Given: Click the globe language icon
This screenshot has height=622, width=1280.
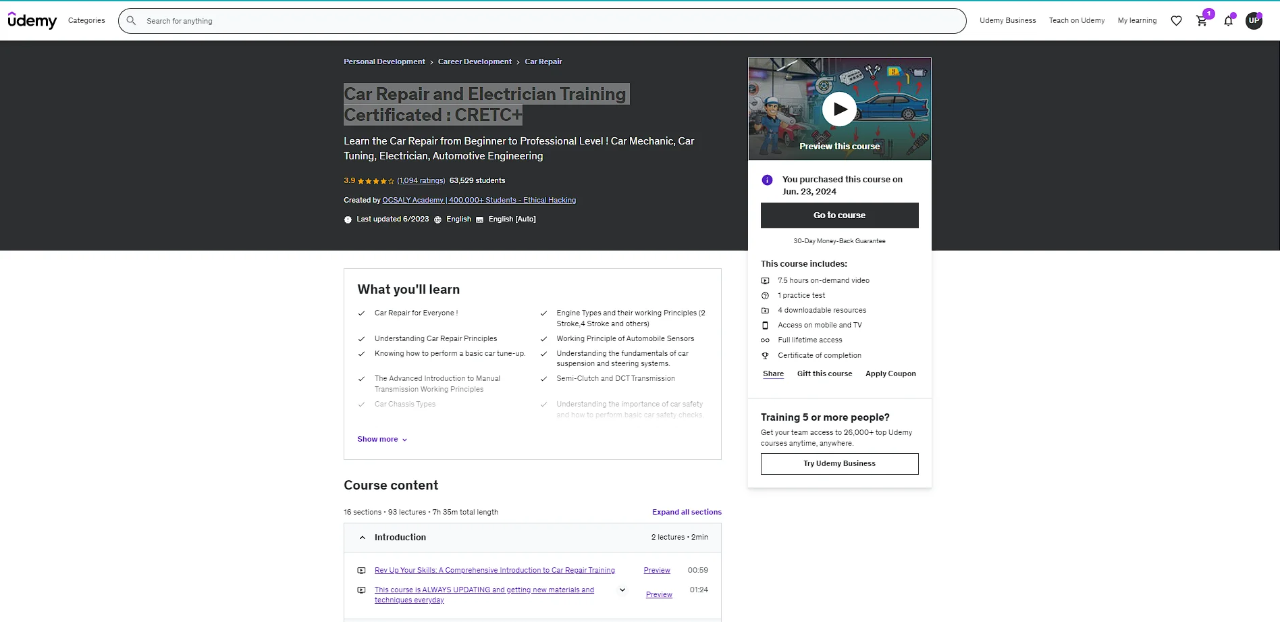Looking at the screenshot, I should coord(437,219).
